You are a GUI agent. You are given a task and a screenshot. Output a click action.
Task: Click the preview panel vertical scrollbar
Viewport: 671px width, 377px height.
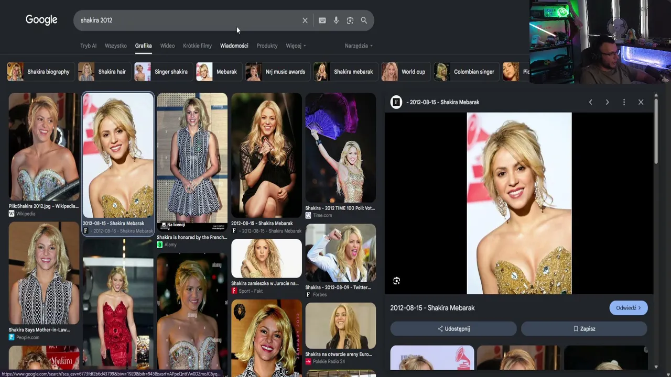click(656, 131)
